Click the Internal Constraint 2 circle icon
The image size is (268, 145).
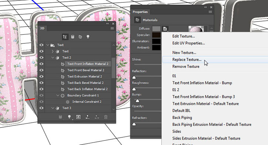pyautogui.click(x=68, y=102)
